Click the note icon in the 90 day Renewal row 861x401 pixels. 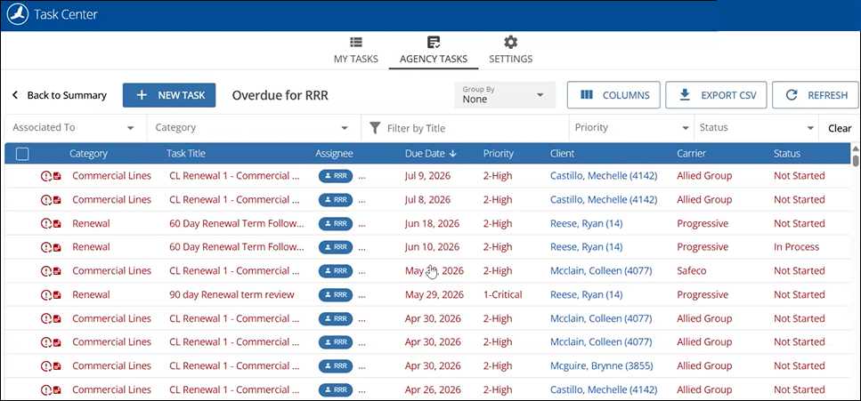[x=57, y=295]
